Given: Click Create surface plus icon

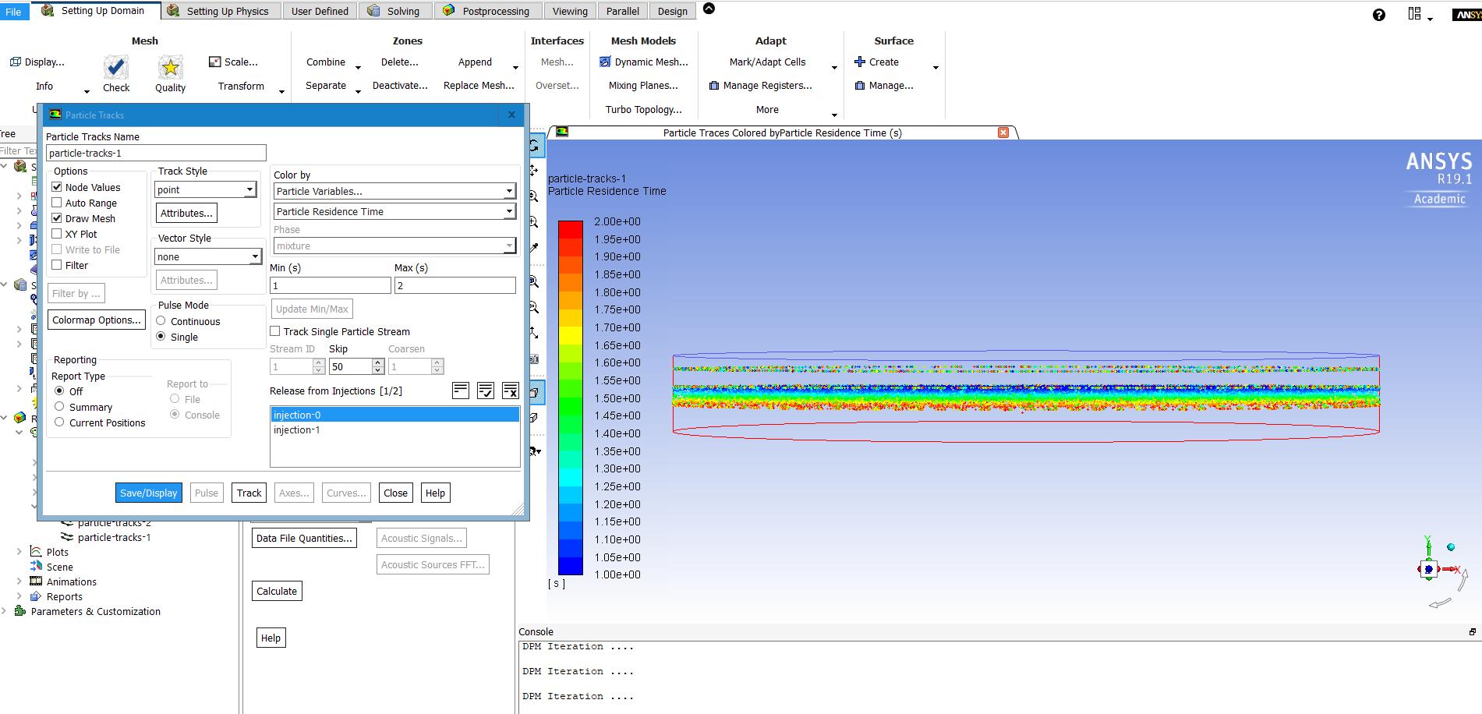Looking at the screenshot, I should click(860, 62).
